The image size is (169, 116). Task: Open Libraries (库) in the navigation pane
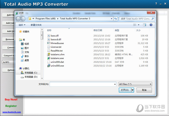point(22,40)
